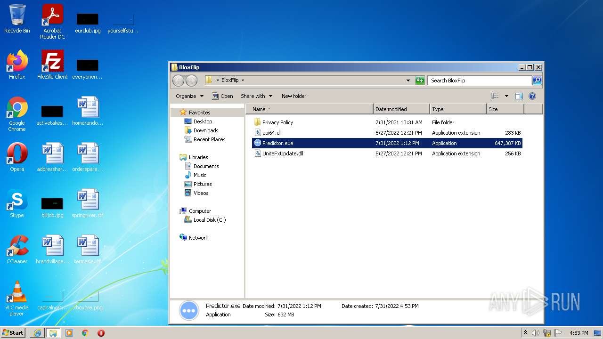Click the search magnifier icon
The image size is (603, 339).
point(537,81)
